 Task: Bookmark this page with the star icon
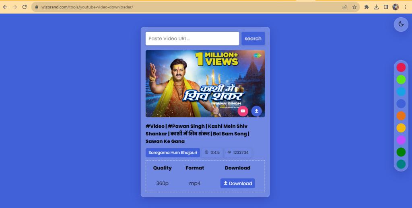[x=354, y=7]
